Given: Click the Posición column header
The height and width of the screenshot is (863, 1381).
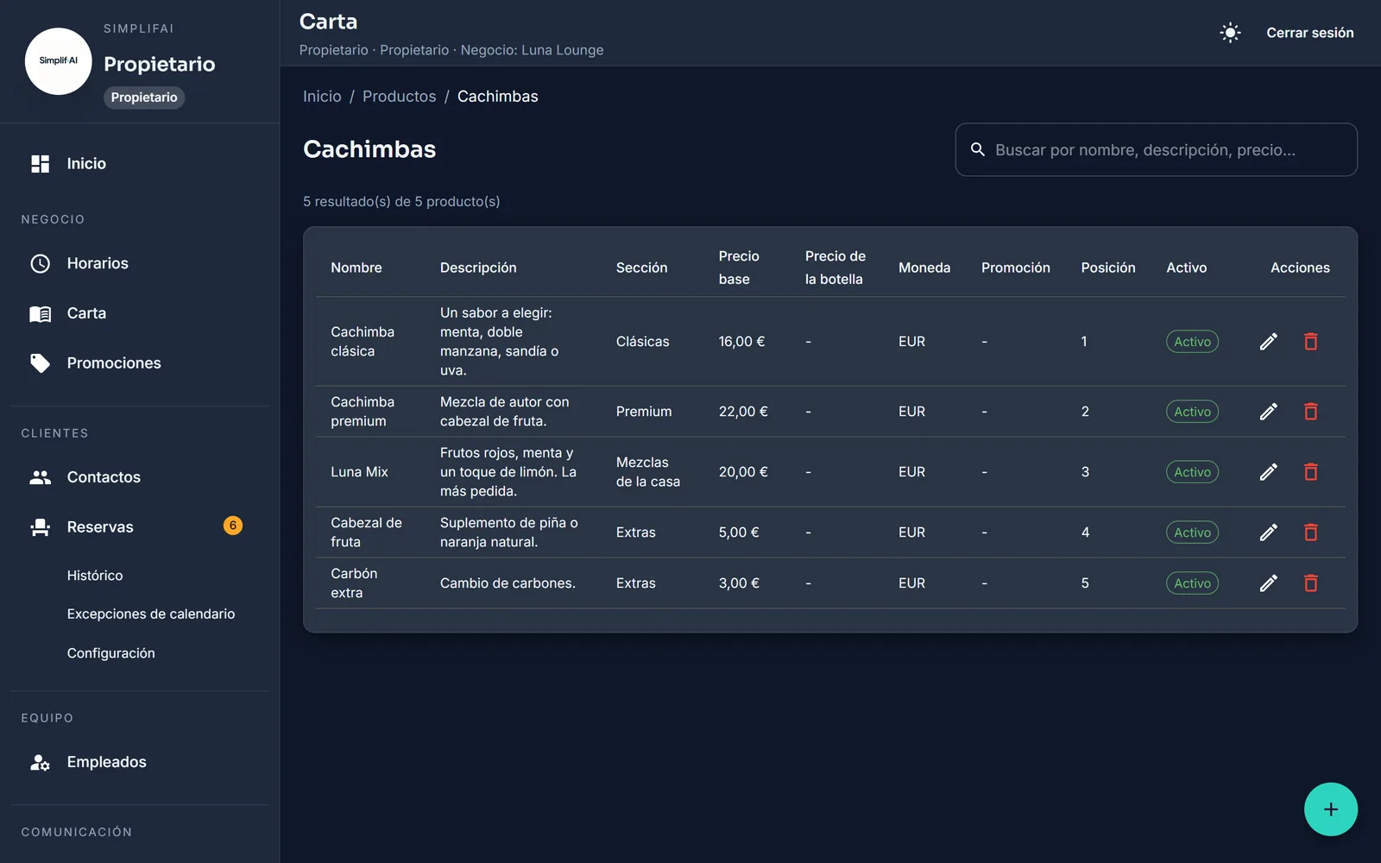Looking at the screenshot, I should click(x=1108, y=268).
